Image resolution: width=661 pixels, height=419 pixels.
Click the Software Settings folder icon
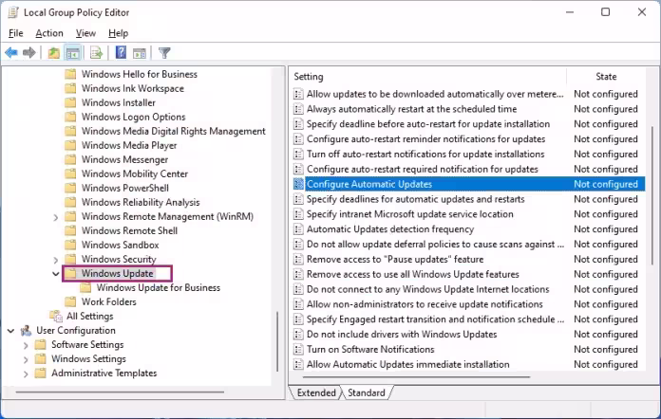point(41,344)
